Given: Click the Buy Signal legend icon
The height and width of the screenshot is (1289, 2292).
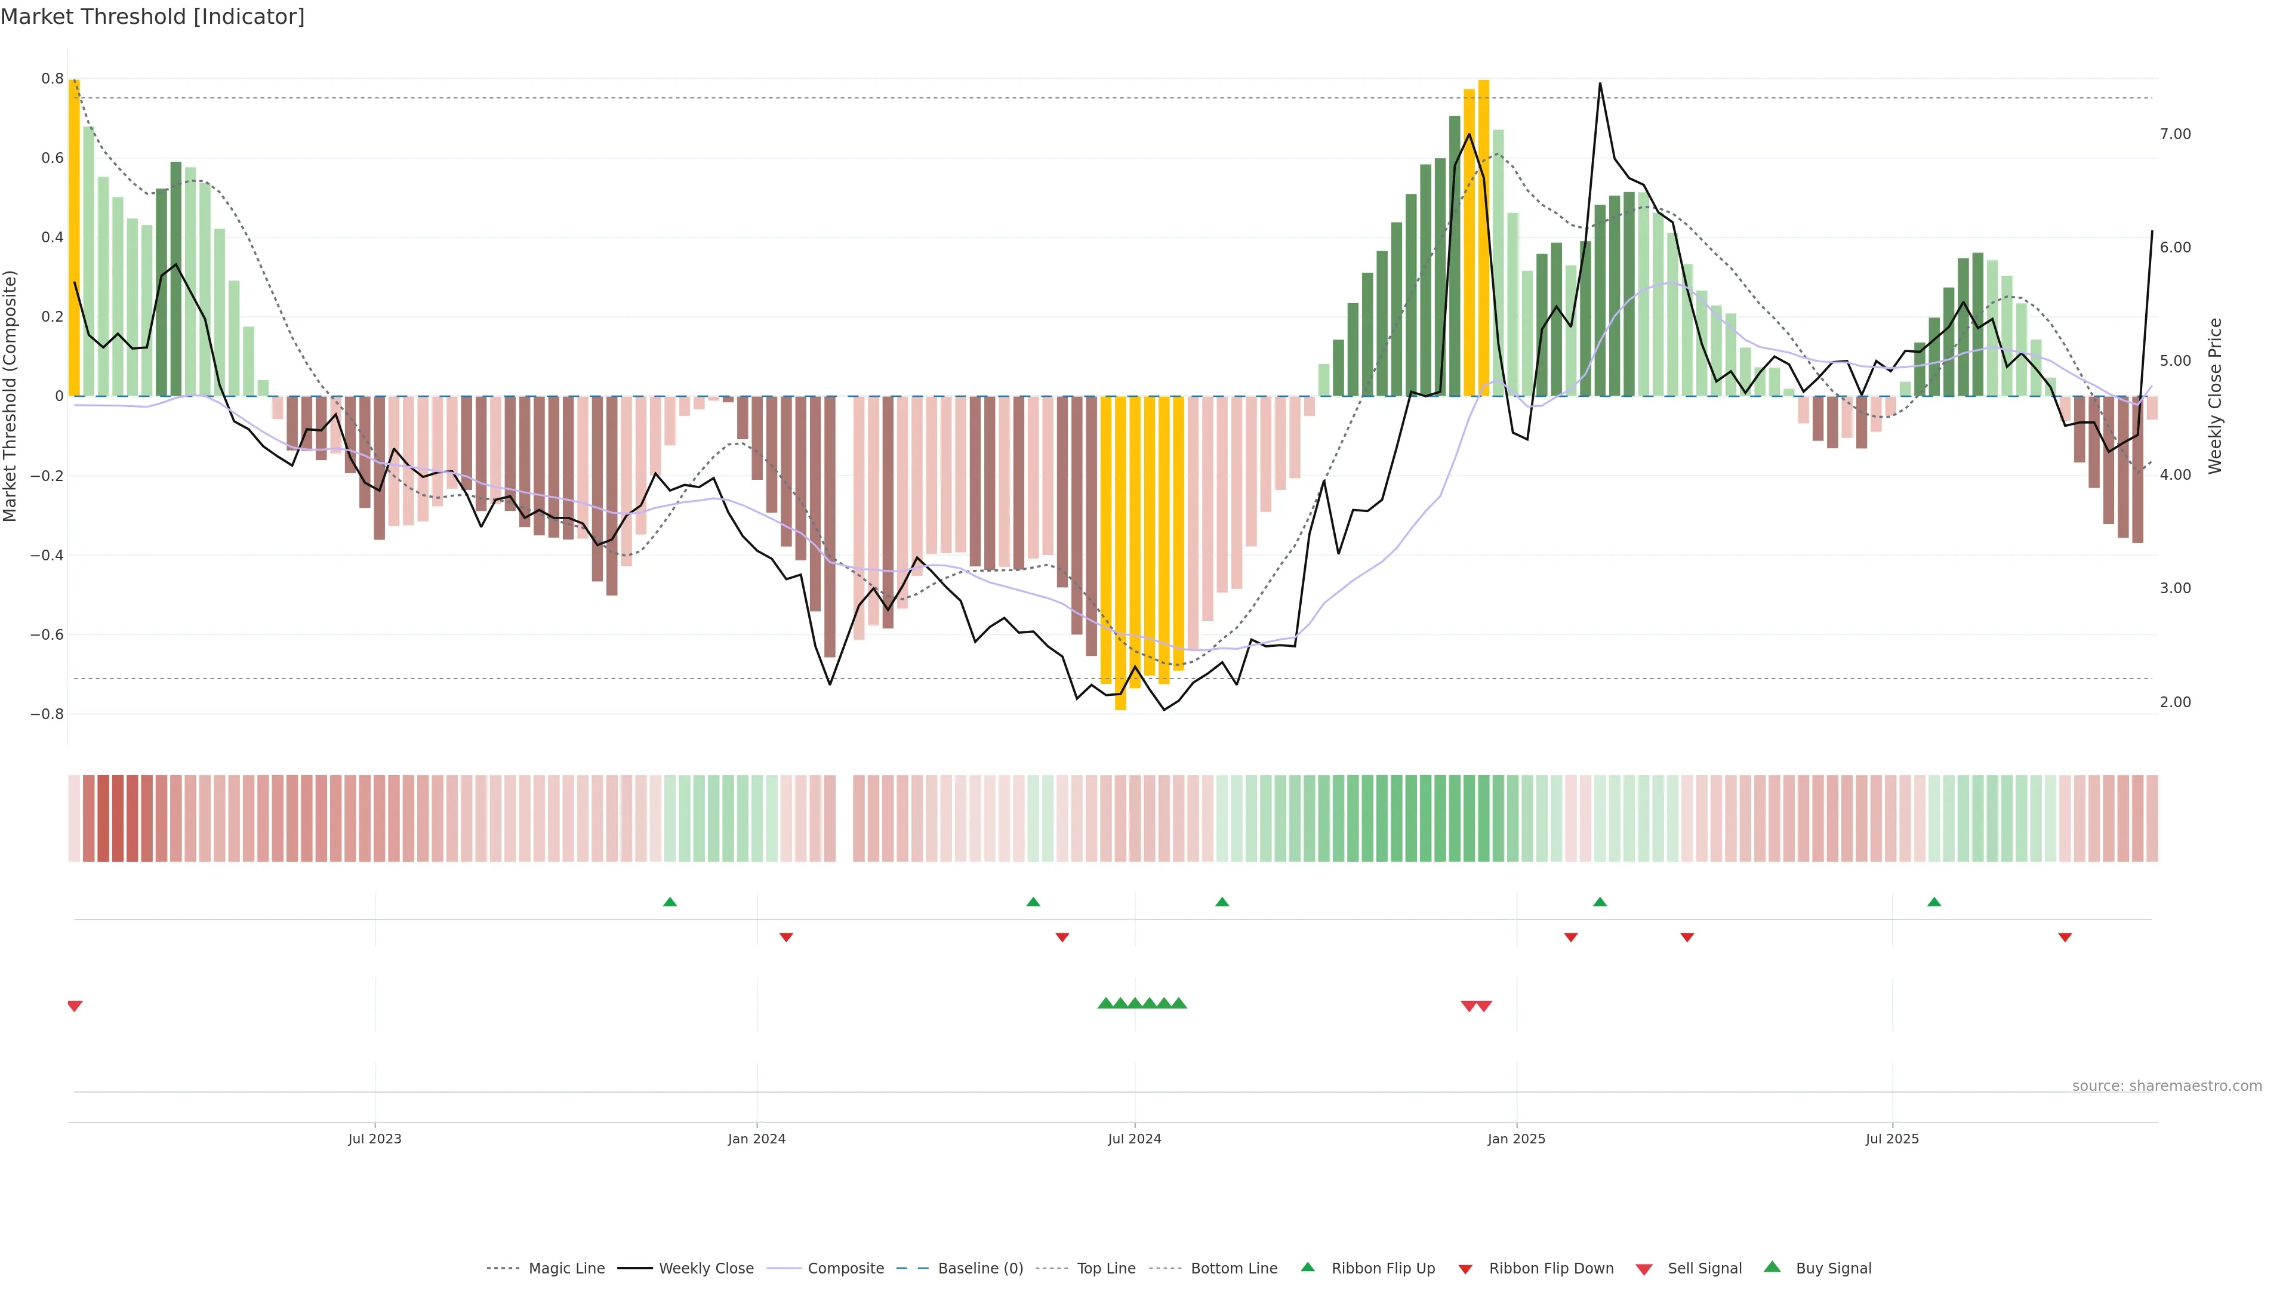Looking at the screenshot, I should (x=1772, y=1267).
